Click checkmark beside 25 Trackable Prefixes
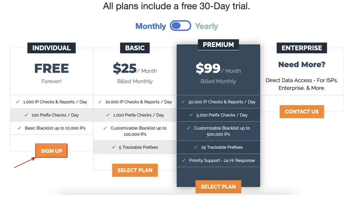352x200 pixels. pos(196,147)
